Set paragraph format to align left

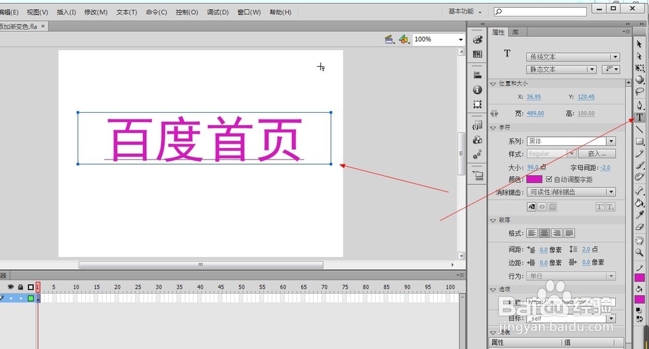[x=532, y=234]
